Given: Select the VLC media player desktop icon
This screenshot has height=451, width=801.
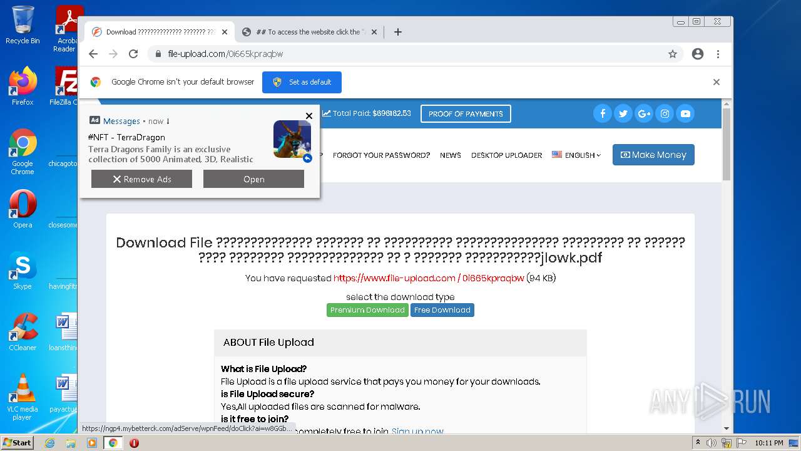Looking at the screenshot, I should (x=23, y=397).
